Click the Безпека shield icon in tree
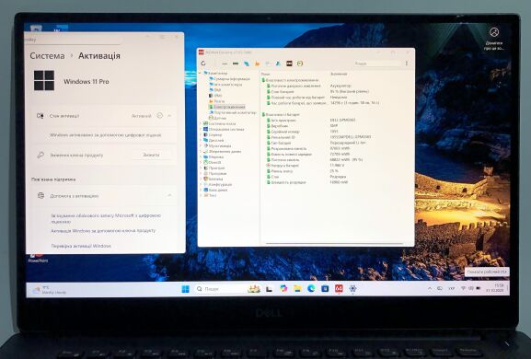 pyautogui.click(x=205, y=179)
